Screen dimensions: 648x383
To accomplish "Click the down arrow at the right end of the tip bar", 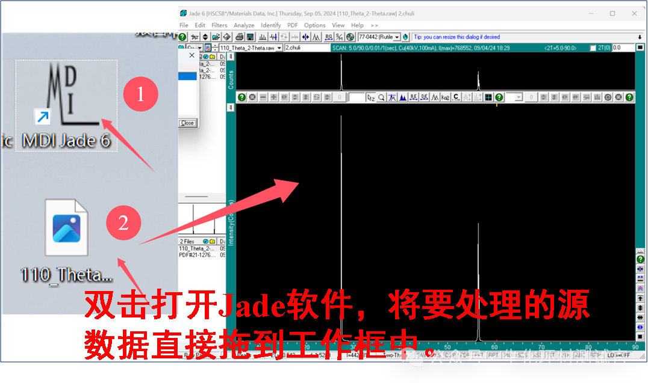I will point(640,37).
